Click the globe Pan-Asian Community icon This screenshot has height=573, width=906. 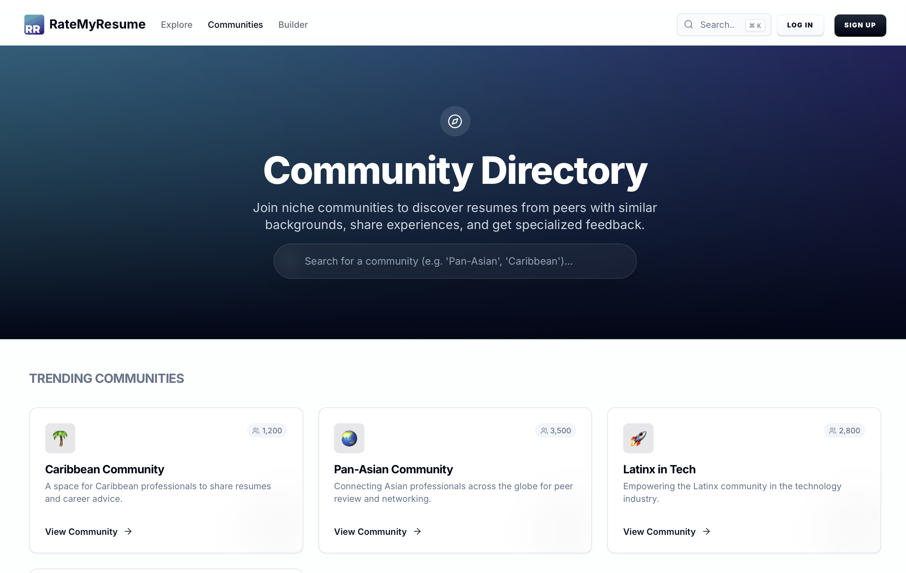(x=349, y=438)
